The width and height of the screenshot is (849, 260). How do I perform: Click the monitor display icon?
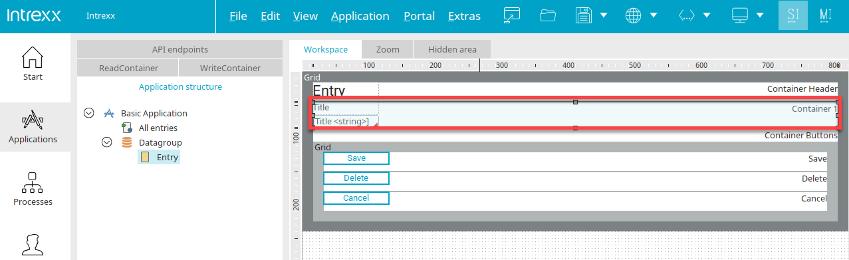(x=740, y=15)
